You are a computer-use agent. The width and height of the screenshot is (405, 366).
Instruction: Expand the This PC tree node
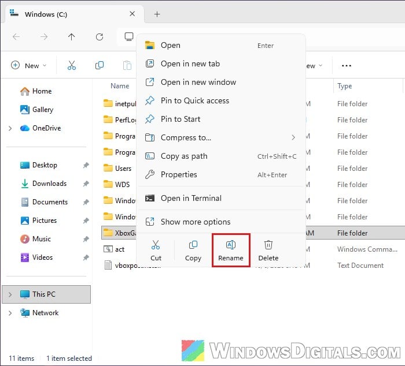10,294
